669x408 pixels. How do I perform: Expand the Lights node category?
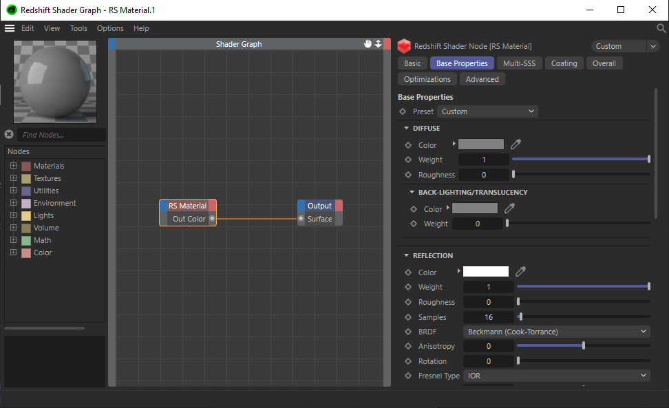[x=13, y=215]
